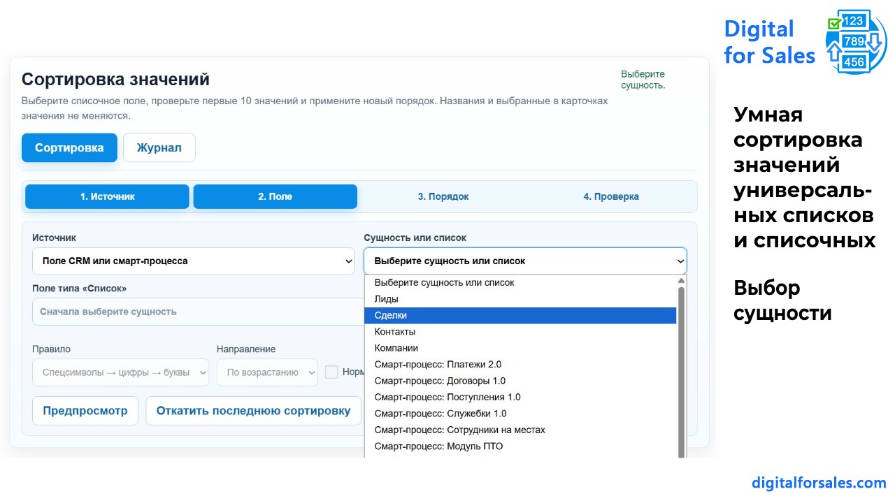Go to step 3. Порядок
Viewport: 895px width, 503px height.
tap(443, 196)
